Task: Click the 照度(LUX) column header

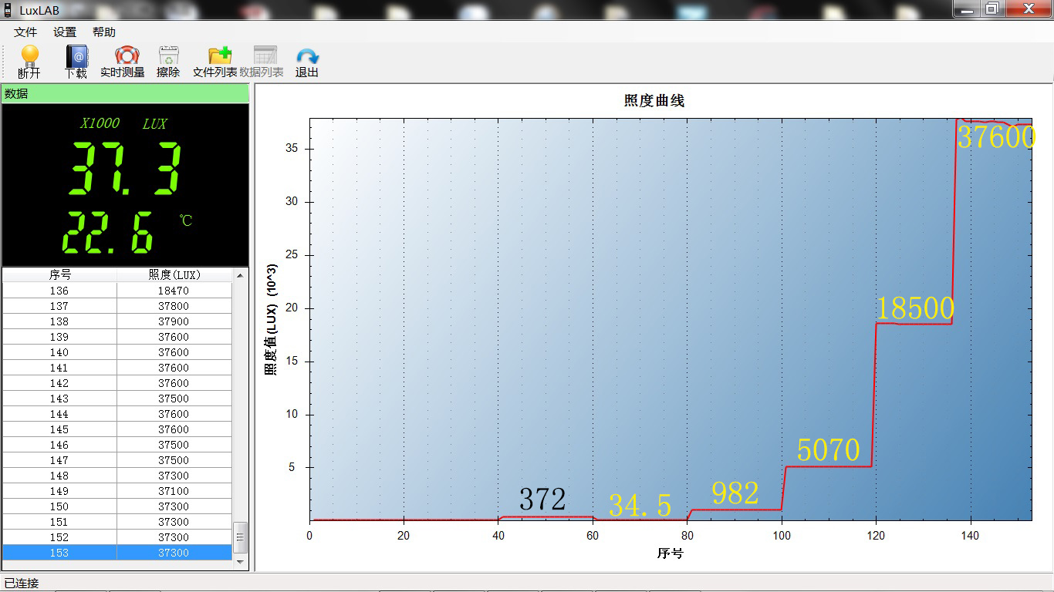Action: tap(174, 275)
